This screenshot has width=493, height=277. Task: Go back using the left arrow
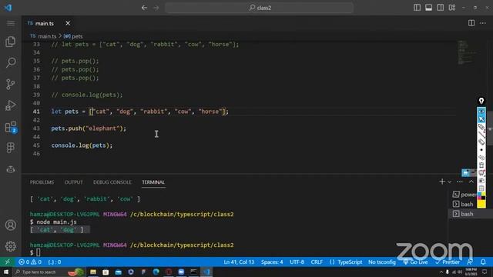(x=144, y=8)
